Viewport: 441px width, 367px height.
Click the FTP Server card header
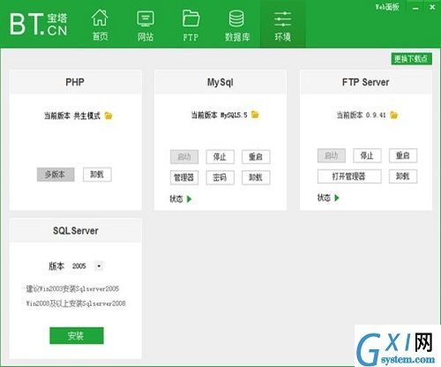click(x=366, y=82)
